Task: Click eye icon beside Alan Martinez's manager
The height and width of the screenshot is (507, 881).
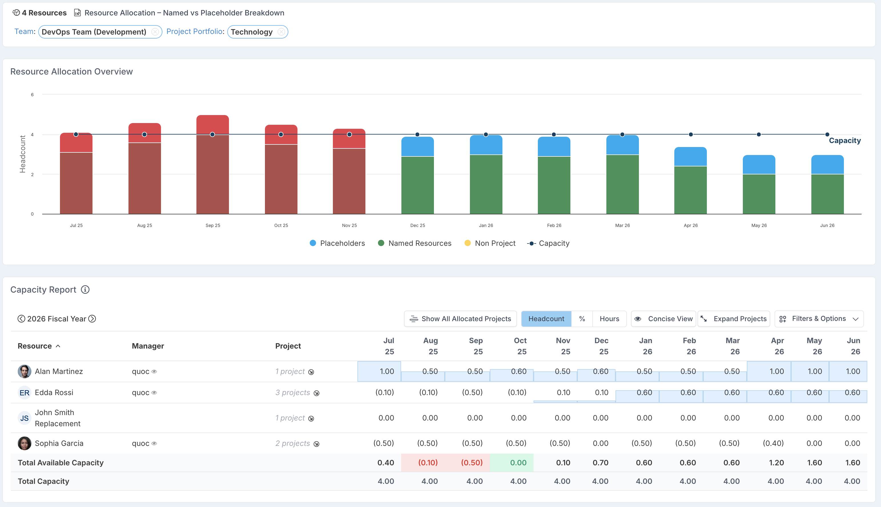Action: click(154, 372)
